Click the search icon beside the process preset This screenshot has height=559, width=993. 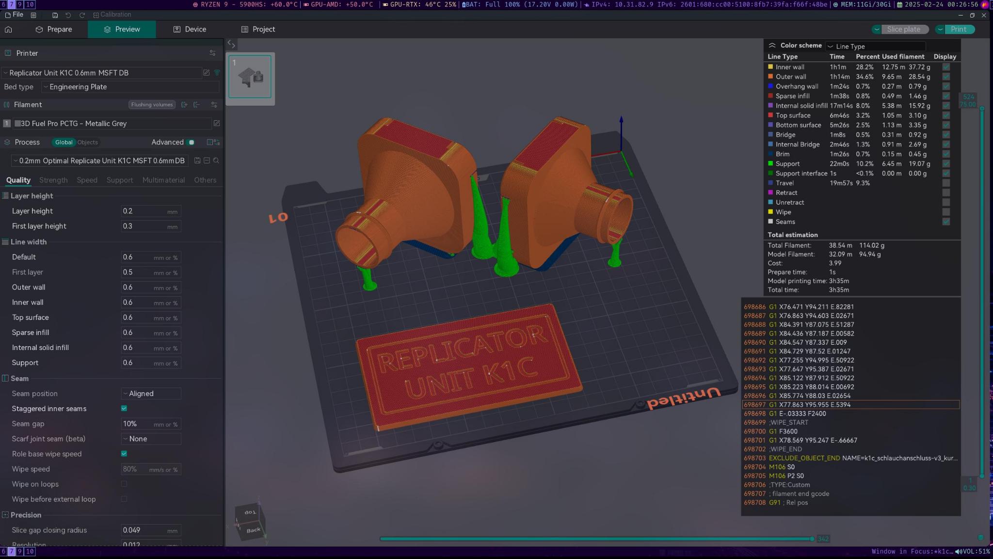(x=216, y=160)
